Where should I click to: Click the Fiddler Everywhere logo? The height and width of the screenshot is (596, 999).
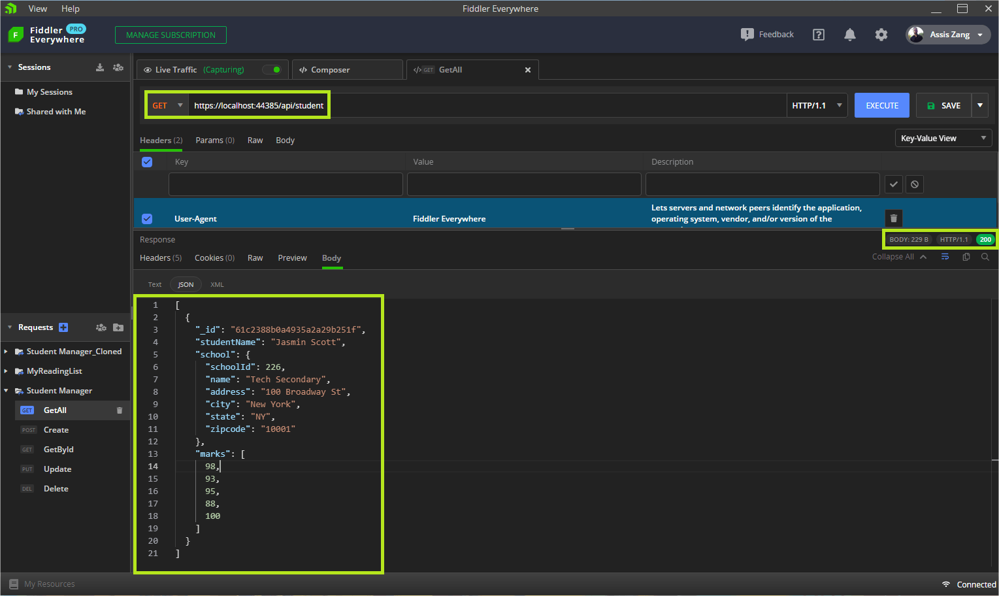point(16,35)
